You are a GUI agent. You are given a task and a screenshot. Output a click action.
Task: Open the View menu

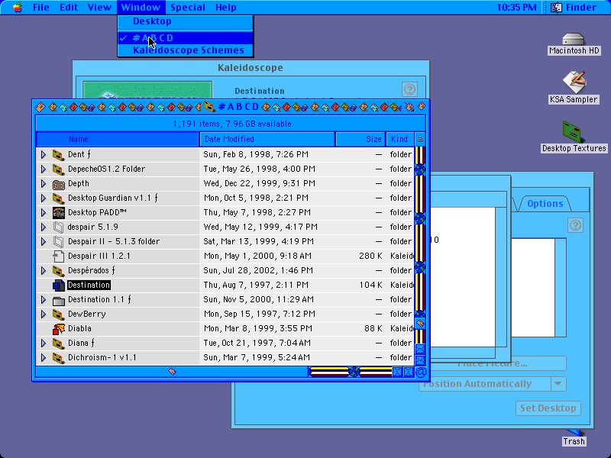pyautogui.click(x=99, y=8)
